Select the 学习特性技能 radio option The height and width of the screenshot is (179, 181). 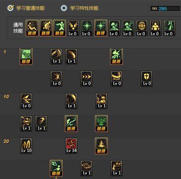[x=64, y=8]
